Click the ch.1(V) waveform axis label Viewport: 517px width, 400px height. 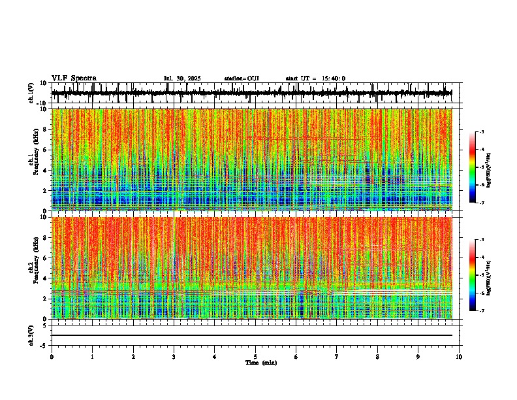click(x=31, y=93)
